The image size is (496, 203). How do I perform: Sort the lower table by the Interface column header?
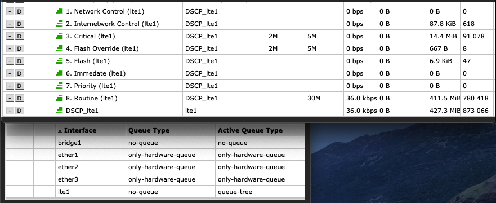point(91,130)
